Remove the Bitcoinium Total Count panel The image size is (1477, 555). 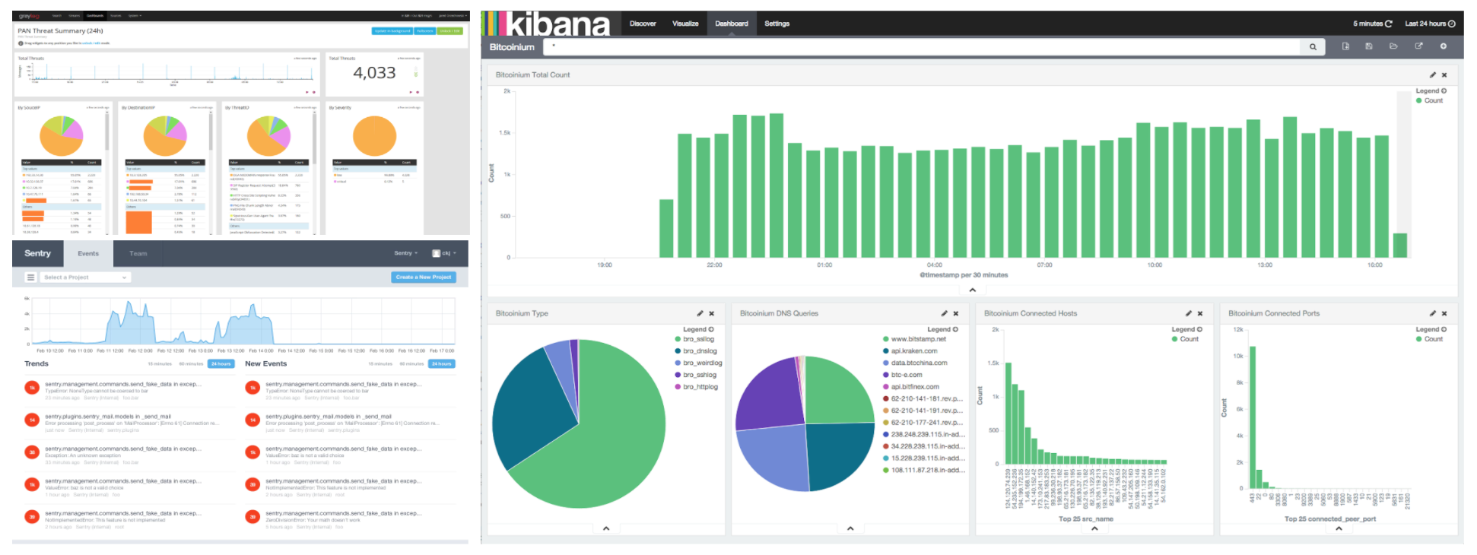[x=1444, y=75]
